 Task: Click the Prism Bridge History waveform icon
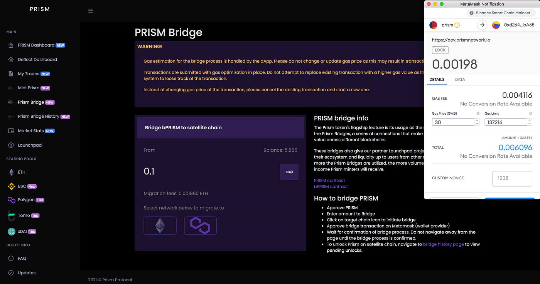(11, 116)
